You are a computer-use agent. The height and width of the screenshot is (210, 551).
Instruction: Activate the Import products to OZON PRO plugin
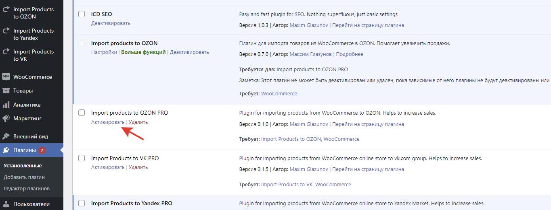coord(108,122)
